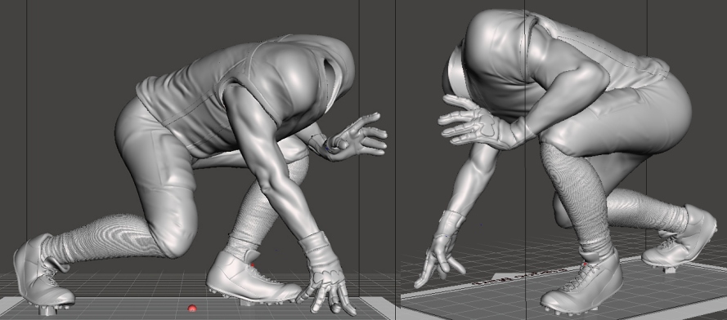
Task: Select the raised open hand in left view
Action: [355, 137]
